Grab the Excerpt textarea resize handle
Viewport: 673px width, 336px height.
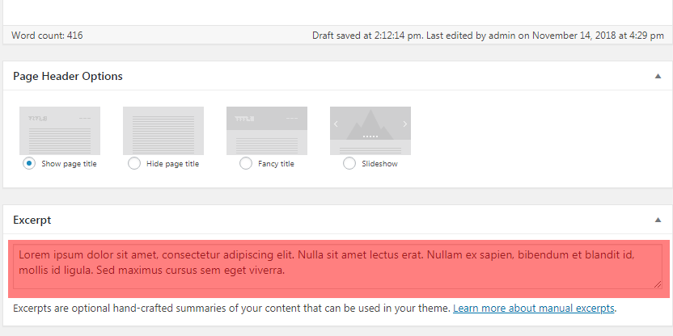pyautogui.click(x=658, y=284)
